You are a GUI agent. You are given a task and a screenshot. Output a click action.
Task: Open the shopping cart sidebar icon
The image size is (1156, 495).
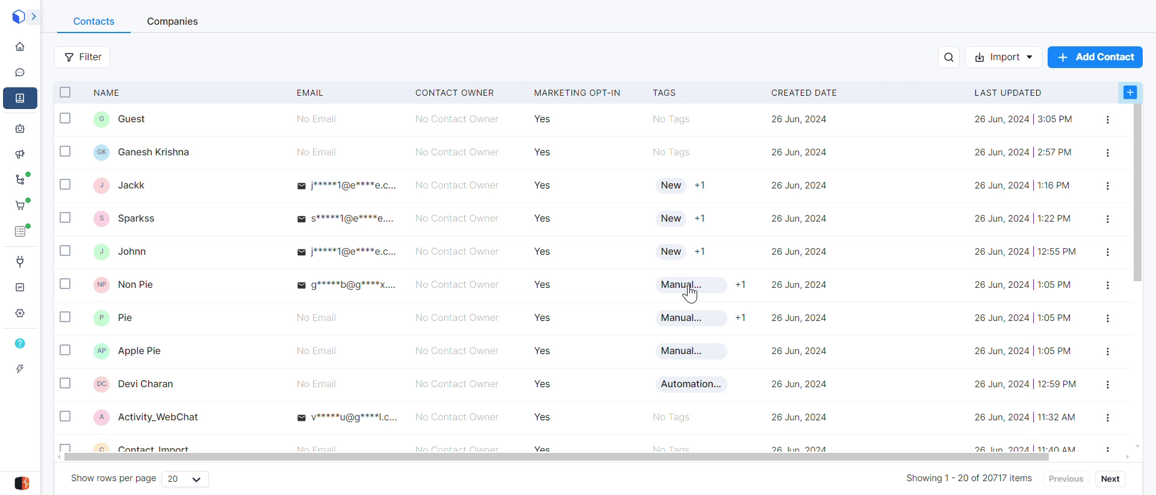20,206
